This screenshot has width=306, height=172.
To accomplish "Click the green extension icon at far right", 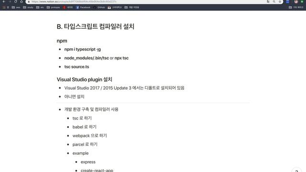I will coord(302,1).
